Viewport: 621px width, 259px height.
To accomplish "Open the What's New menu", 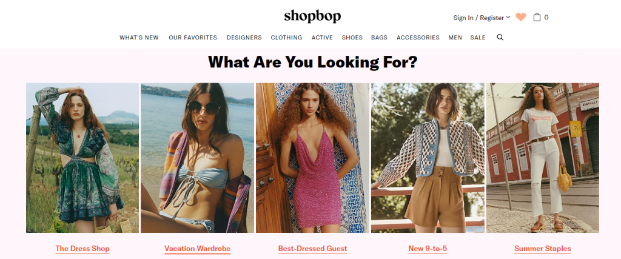I will (139, 38).
